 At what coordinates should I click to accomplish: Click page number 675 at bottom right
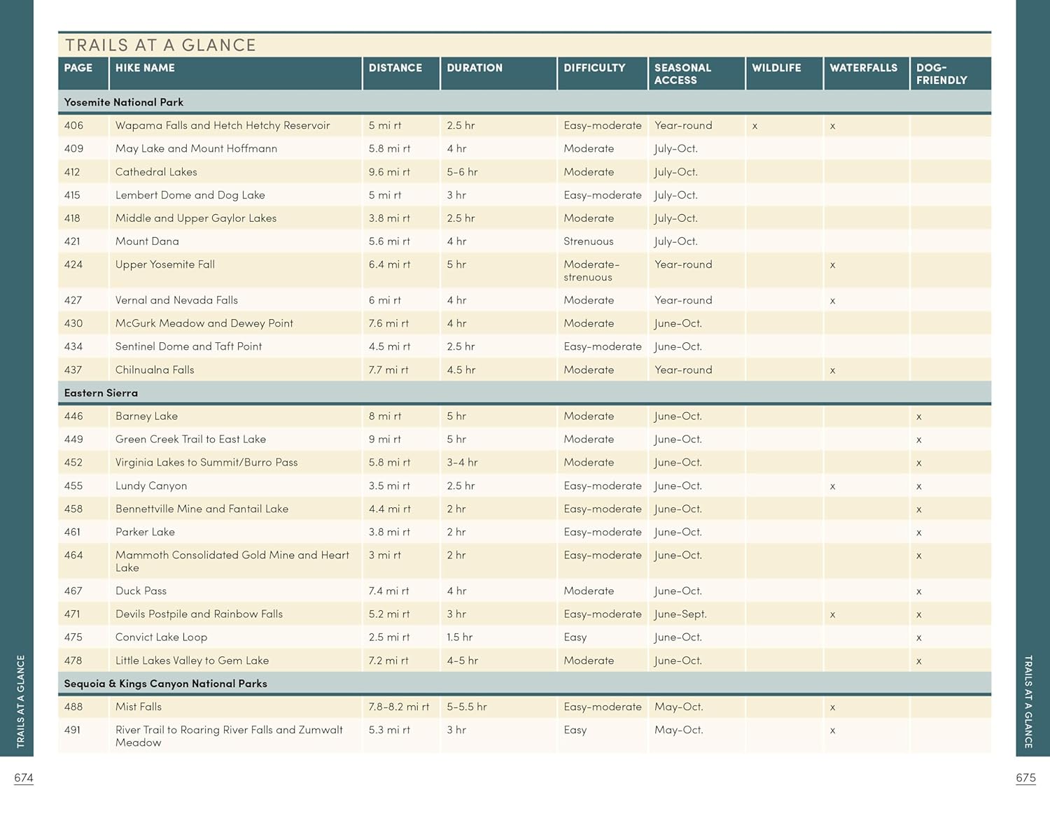[x=1025, y=778]
